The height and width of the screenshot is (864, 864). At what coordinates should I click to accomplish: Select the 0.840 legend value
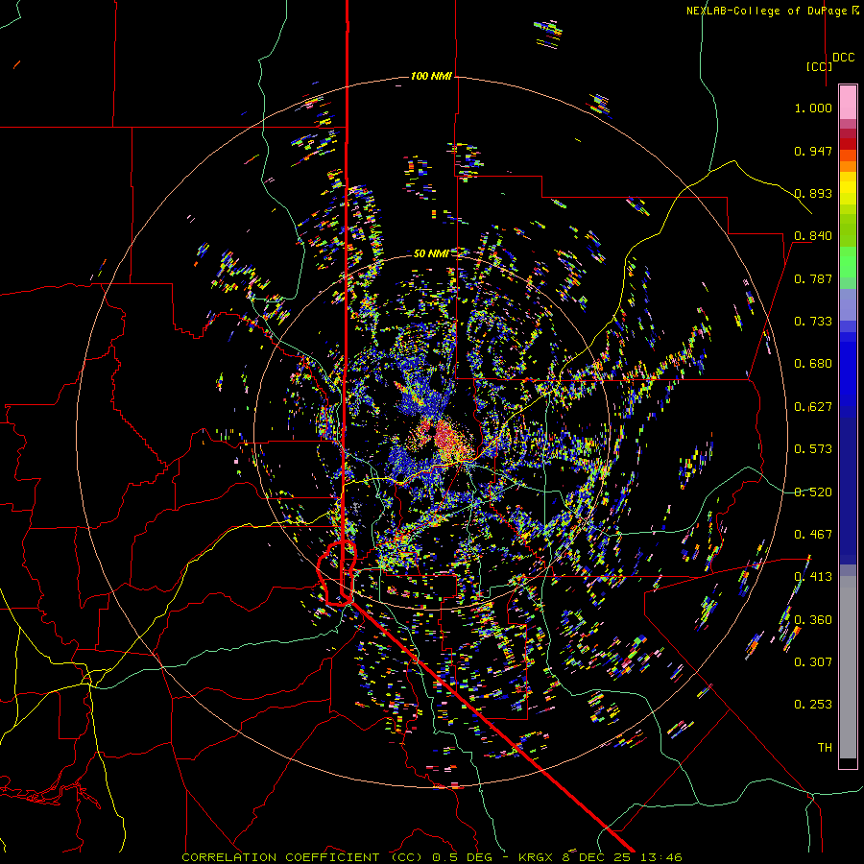coord(813,236)
